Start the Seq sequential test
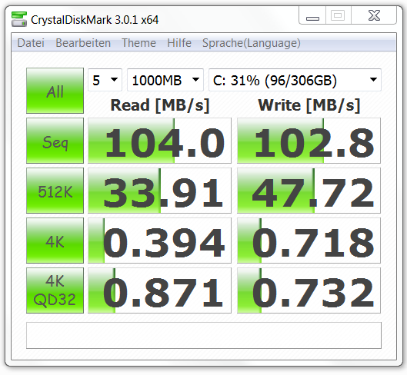Image resolution: width=407 pixels, height=375 pixels. pos(55,141)
